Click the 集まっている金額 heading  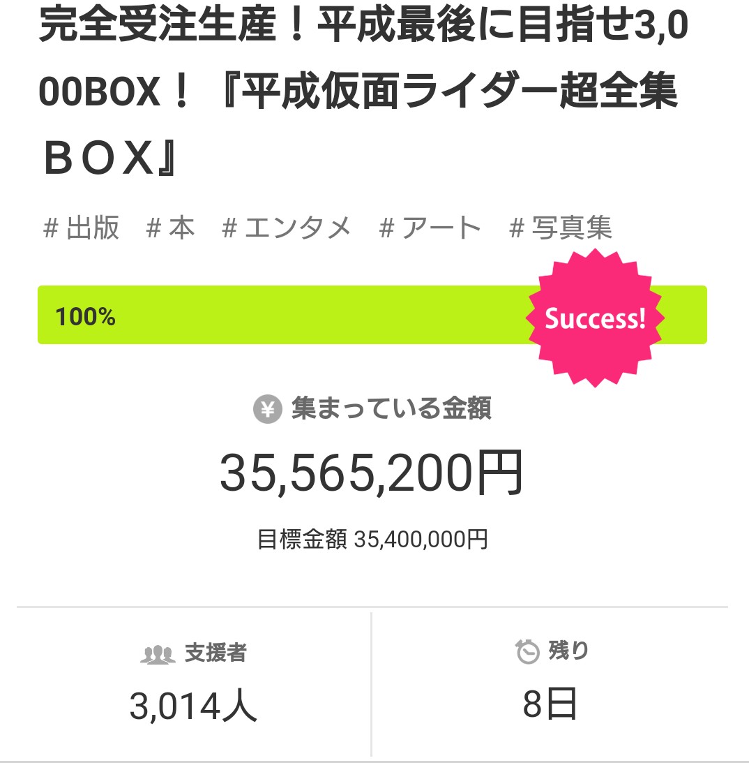[391, 409]
